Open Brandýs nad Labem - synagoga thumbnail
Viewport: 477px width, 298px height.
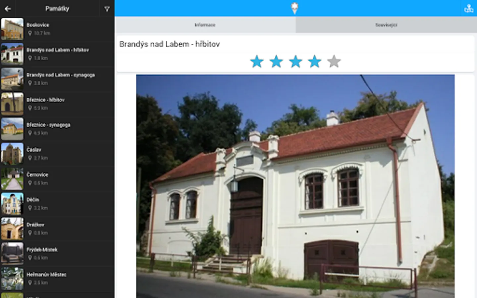click(x=12, y=79)
